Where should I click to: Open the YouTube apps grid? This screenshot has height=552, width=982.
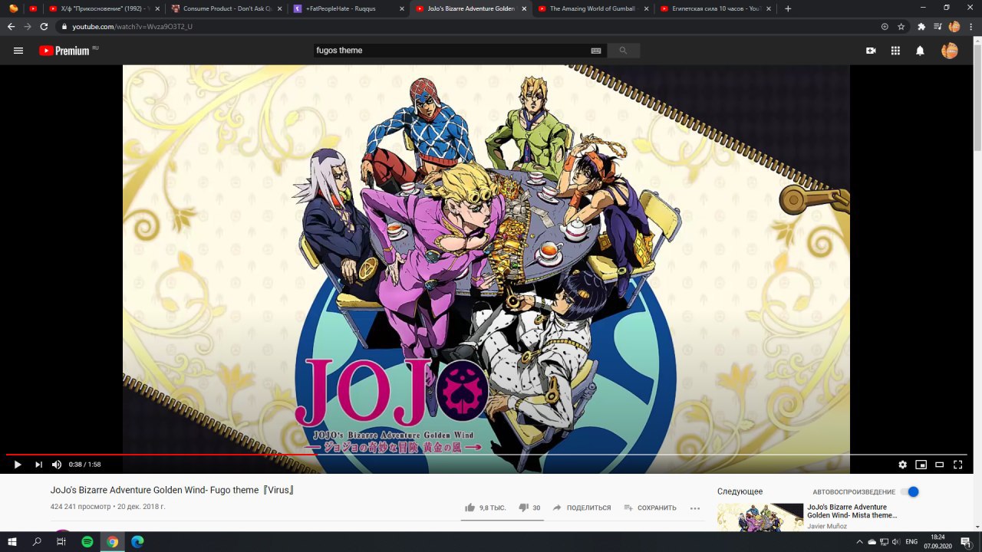click(895, 51)
